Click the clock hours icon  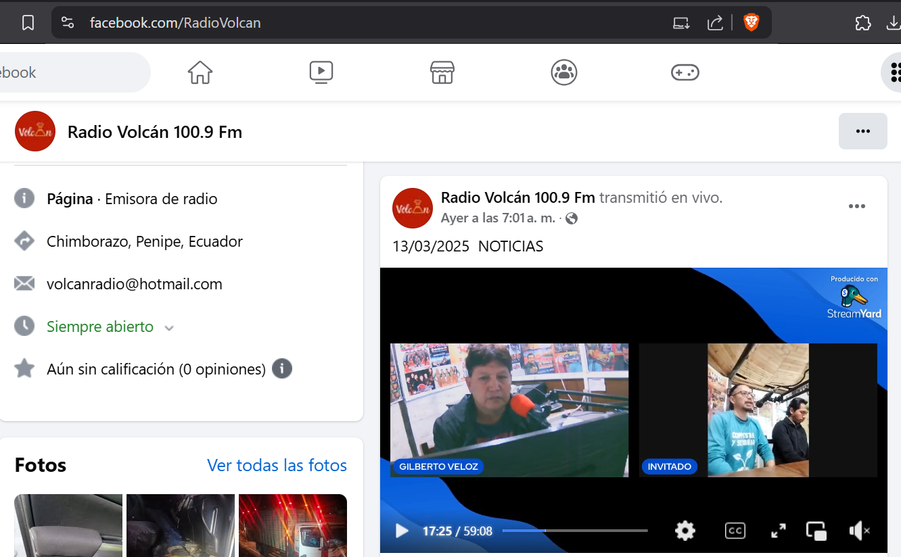tap(24, 326)
